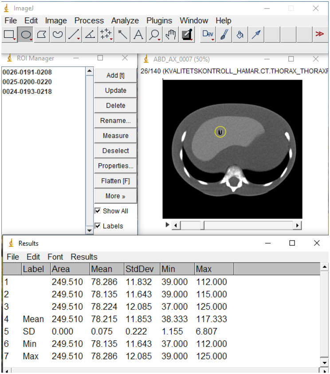Select the Rectangle selection tool
This screenshot has height=374, width=330.
(9, 35)
